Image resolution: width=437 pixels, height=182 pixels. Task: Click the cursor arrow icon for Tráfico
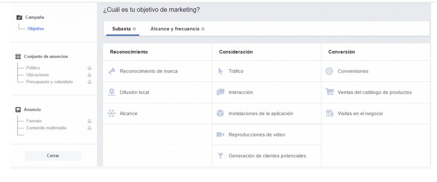coord(220,71)
